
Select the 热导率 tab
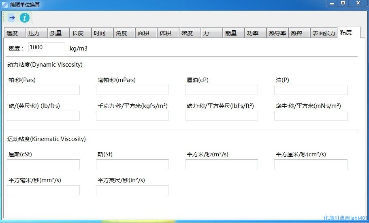277,33
